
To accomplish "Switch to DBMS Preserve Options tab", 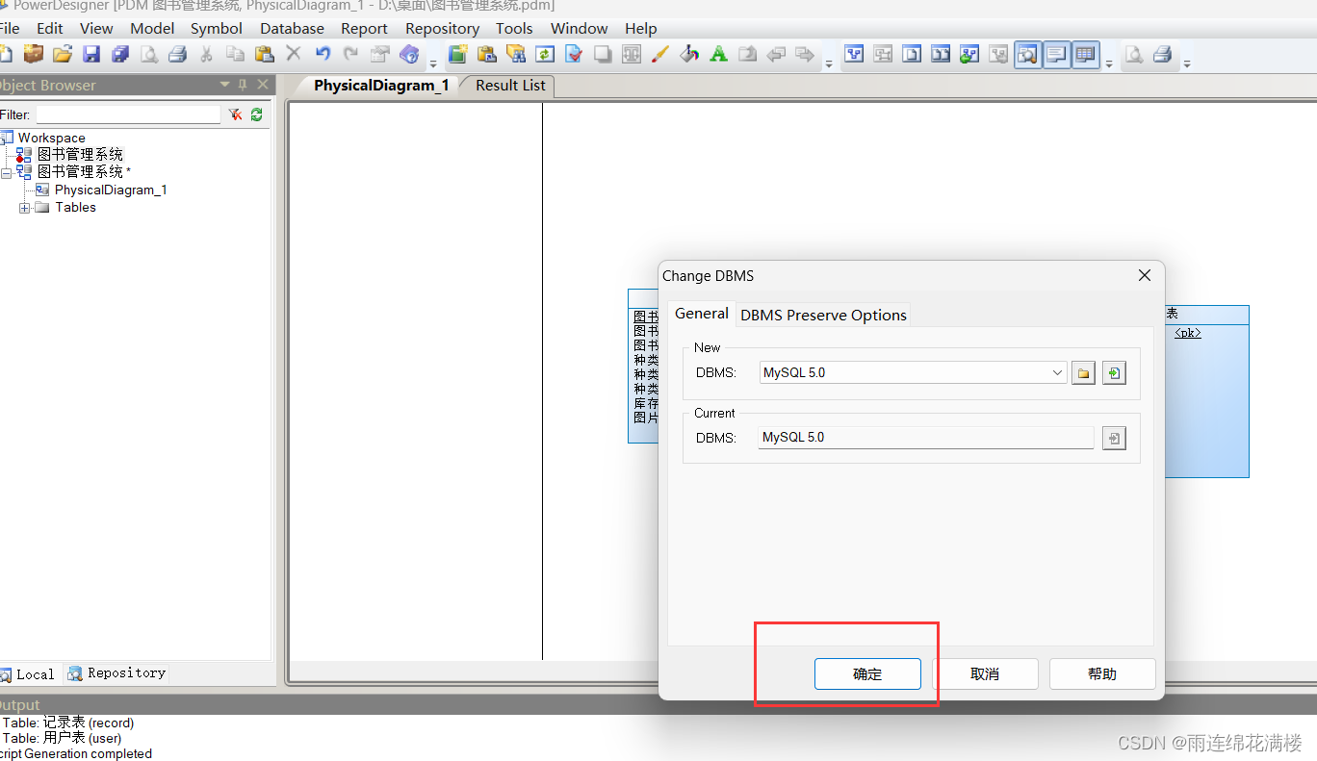I will point(823,315).
